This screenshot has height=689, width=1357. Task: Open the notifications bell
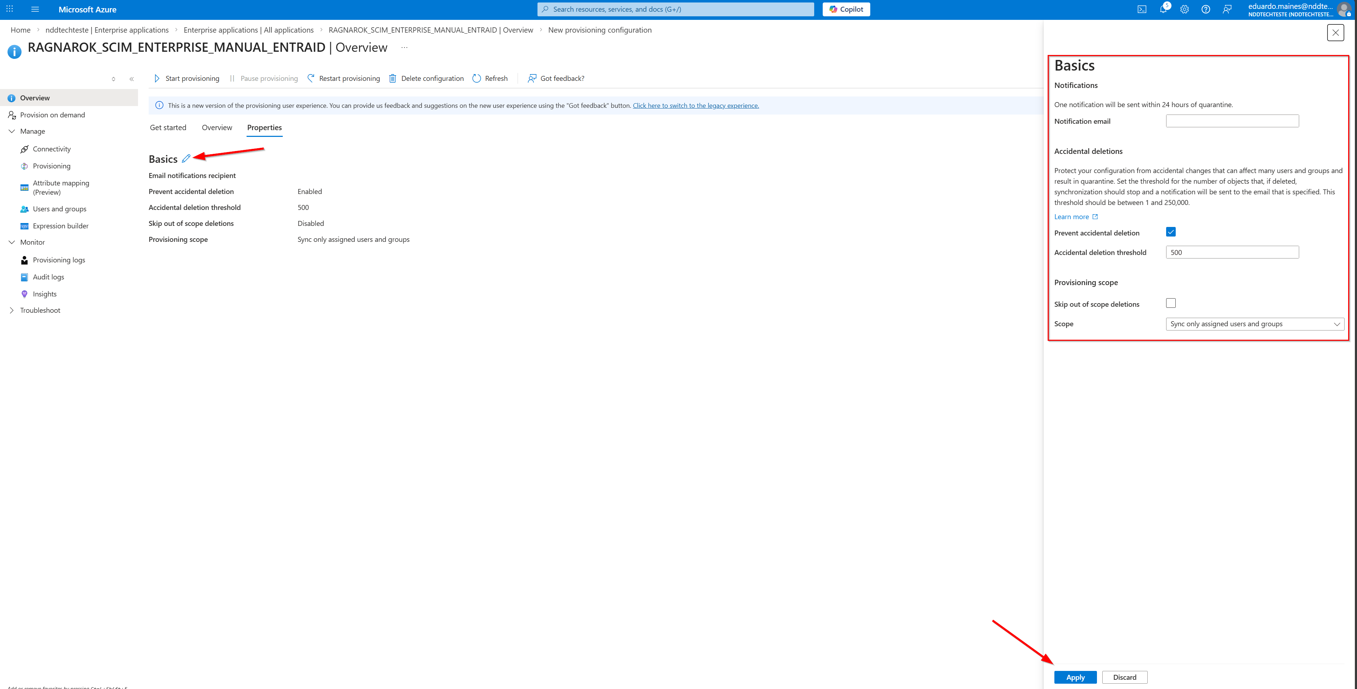[1163, 10]
